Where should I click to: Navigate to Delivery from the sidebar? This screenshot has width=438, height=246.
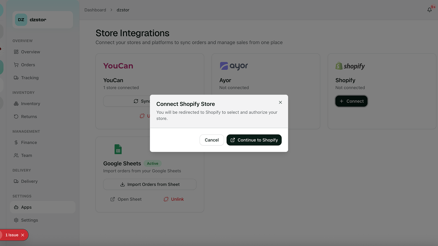[29, 181]
